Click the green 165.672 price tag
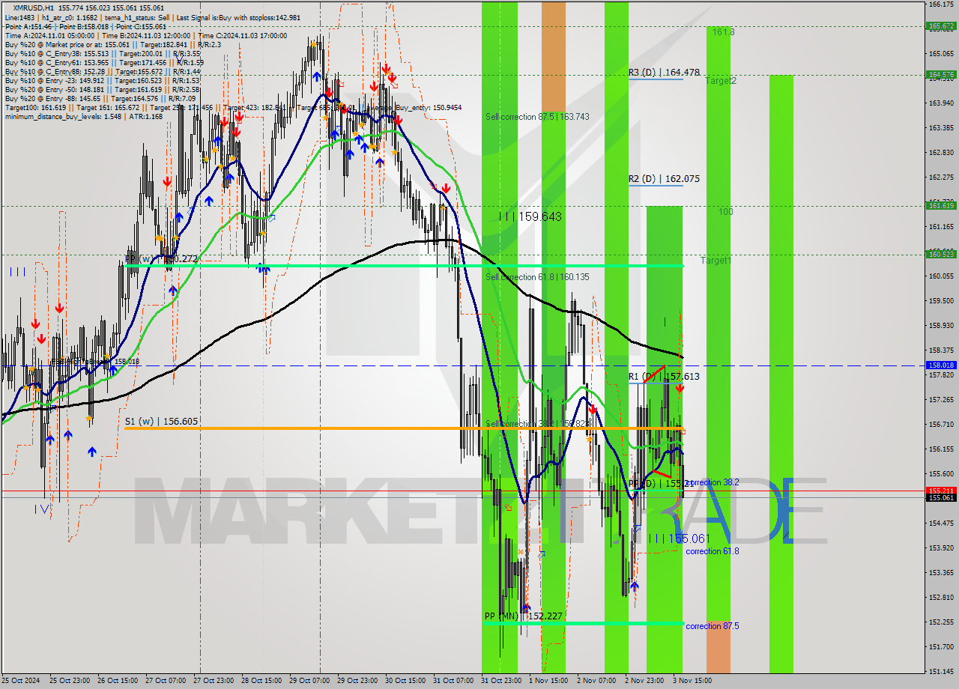The width and height of the screenshot is (959, 689). tap(941, 25)
